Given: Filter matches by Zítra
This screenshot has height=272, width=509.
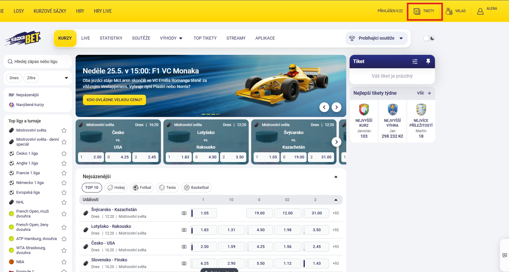Looking at the screenshot, I should (x=31, y=78).
